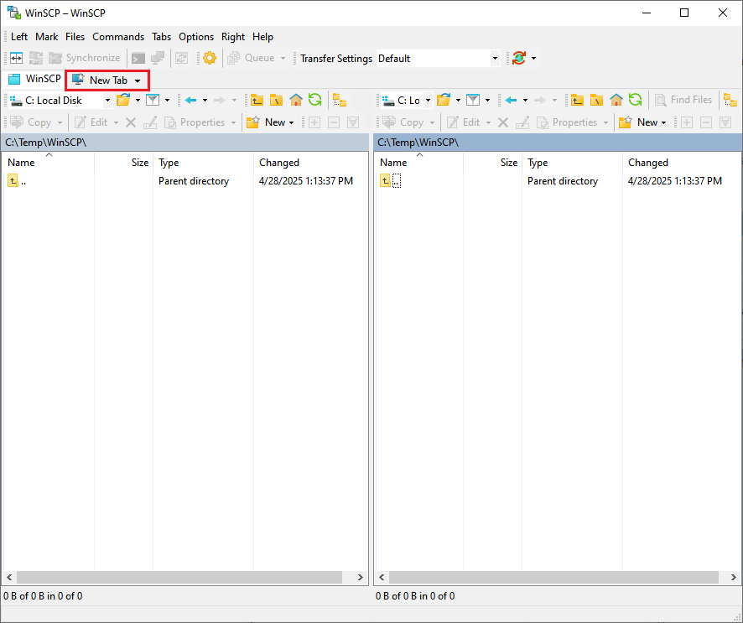Click the left panel horizontal scrollbar
This screenshot has width=743, height=623.
(x=179, y=578)
